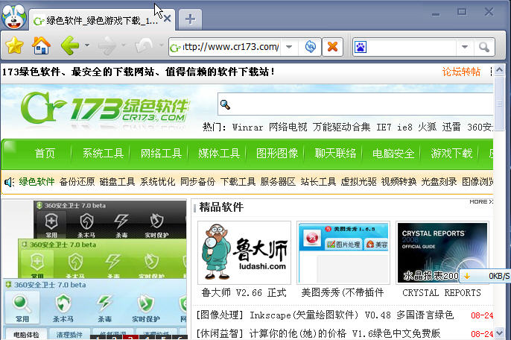Click the browser magnifier search button

[484, 47]
